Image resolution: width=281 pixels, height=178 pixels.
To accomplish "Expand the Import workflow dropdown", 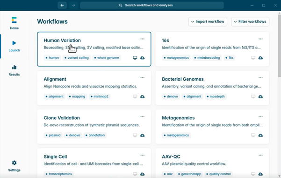I will (x=208, y=21).
